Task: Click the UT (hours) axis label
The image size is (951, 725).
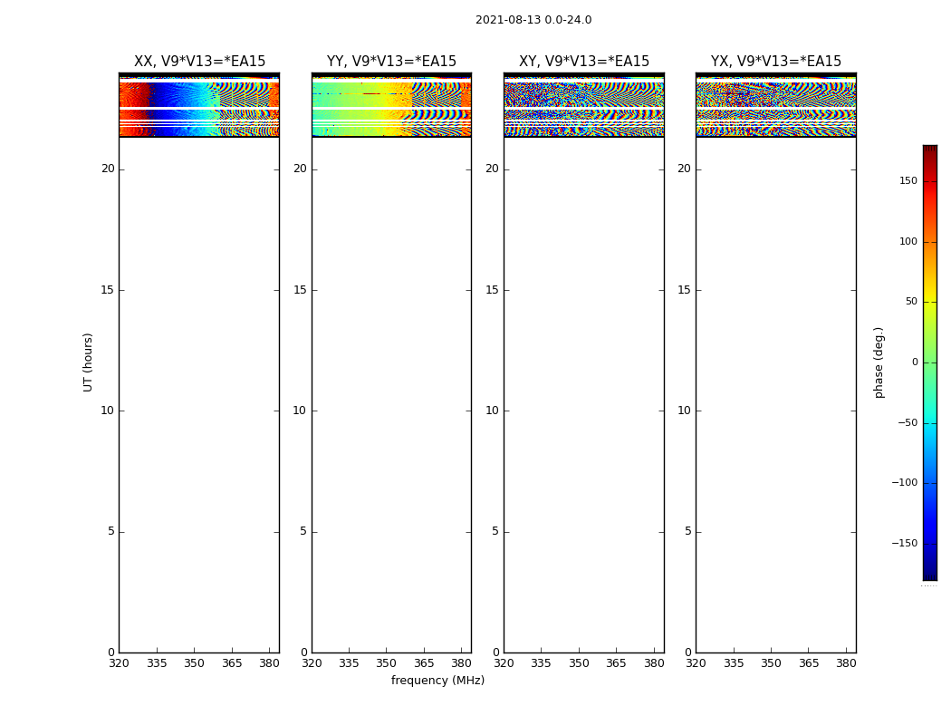Action: pos(88,362)
